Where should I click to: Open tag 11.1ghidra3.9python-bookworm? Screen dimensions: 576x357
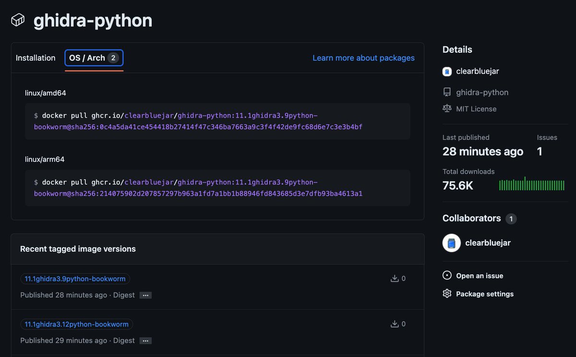pyautogui.click(x=75, y=279)
